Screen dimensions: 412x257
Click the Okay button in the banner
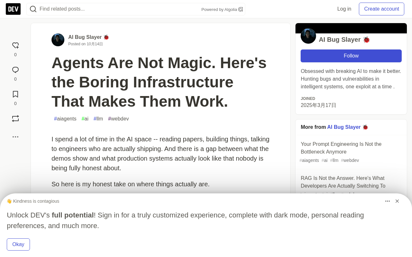click(x=18, y=244)
